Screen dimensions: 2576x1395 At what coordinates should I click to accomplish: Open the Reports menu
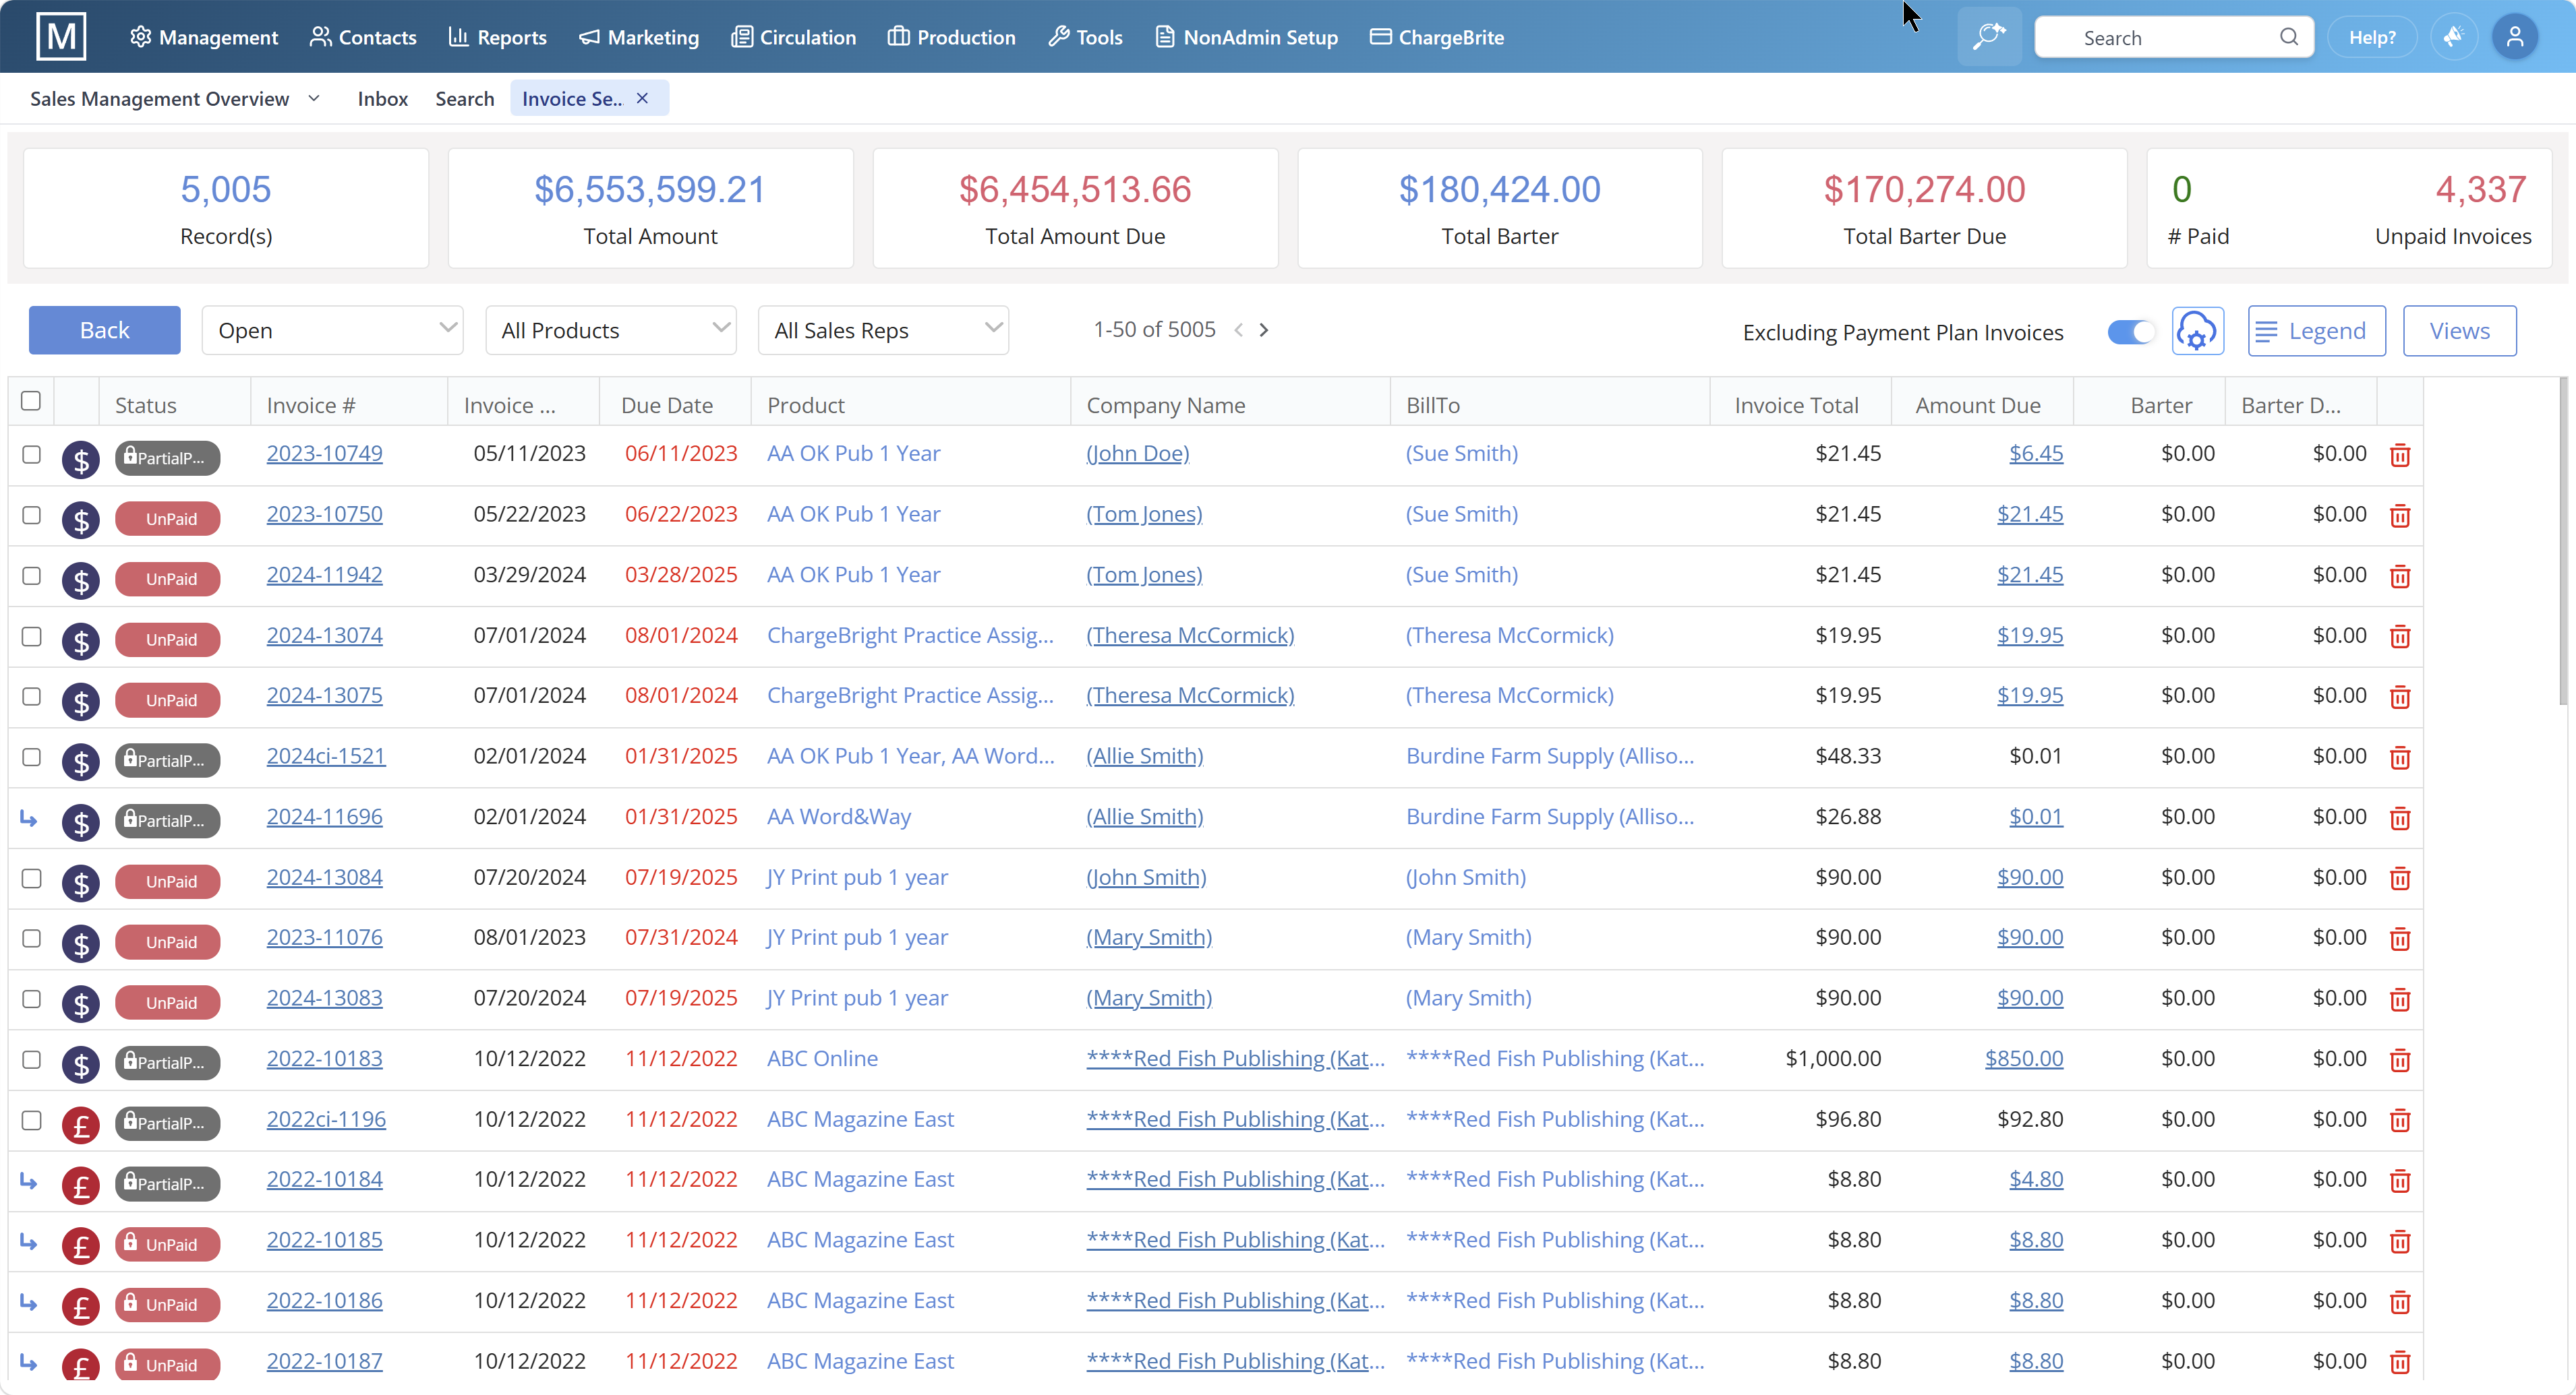(497, 37)
